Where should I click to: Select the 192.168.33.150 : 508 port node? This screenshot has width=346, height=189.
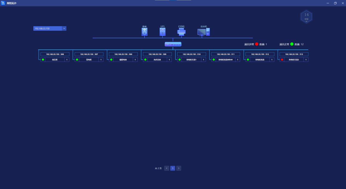123,54
